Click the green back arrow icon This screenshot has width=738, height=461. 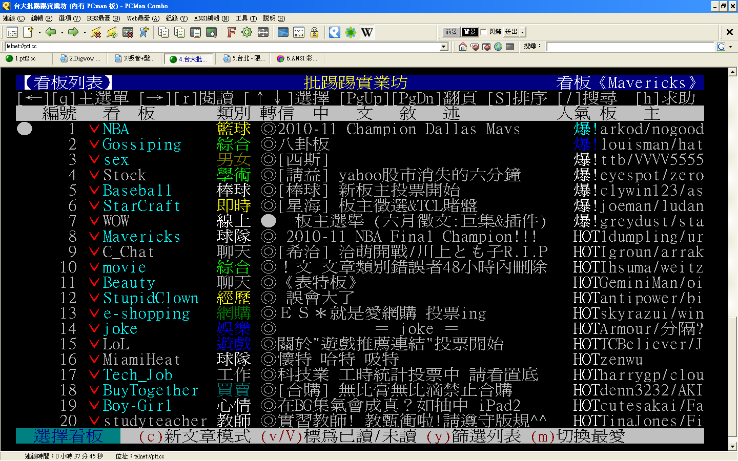click(x=50, y=32)
